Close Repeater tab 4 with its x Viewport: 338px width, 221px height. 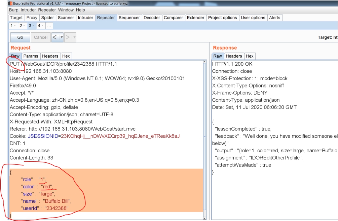click(42, 26)
